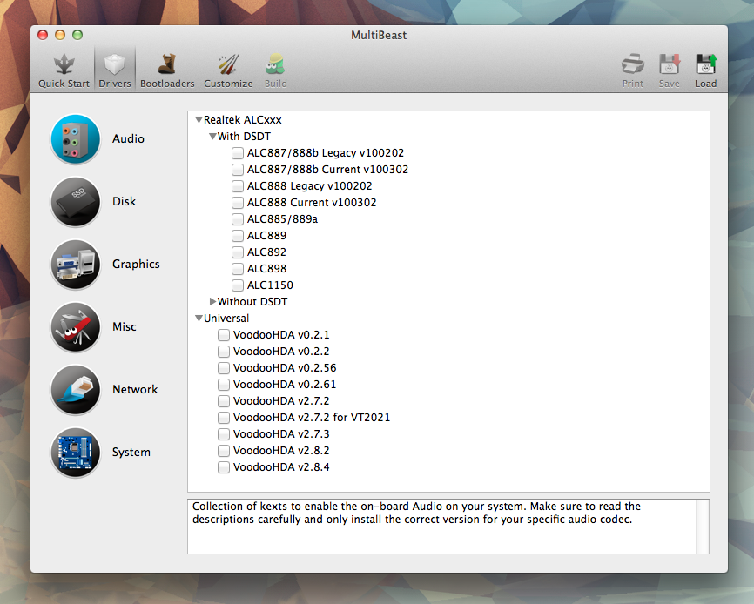Check ALC887/888b Legacy v100202
The height and width of the screenshot is (604, 754).
(238, 153)
